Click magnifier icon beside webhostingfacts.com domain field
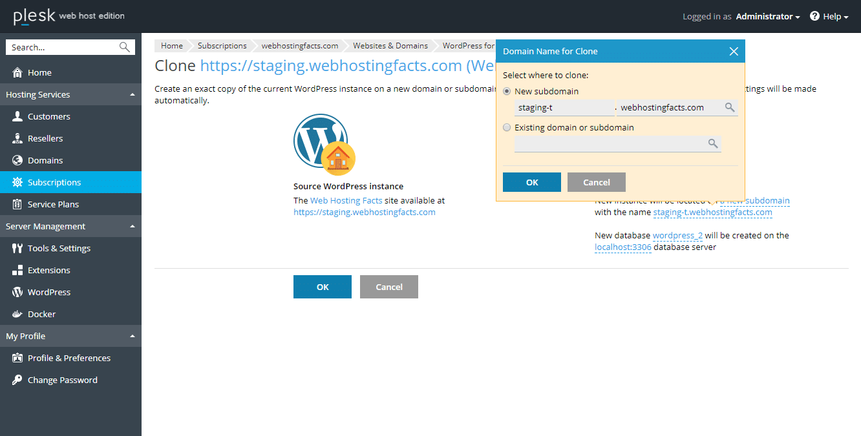861x436 pixels. tap(729, 107)
